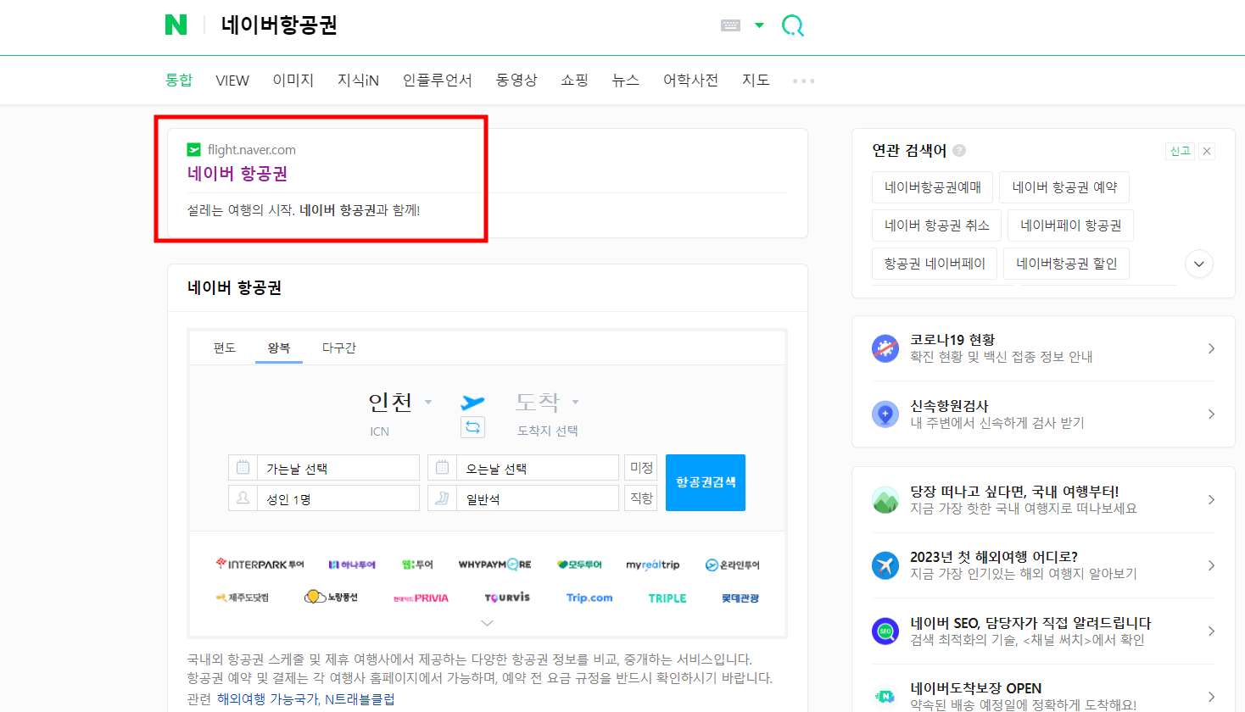Click the 연관 검색어 help question icon

[x=959, y=151]
